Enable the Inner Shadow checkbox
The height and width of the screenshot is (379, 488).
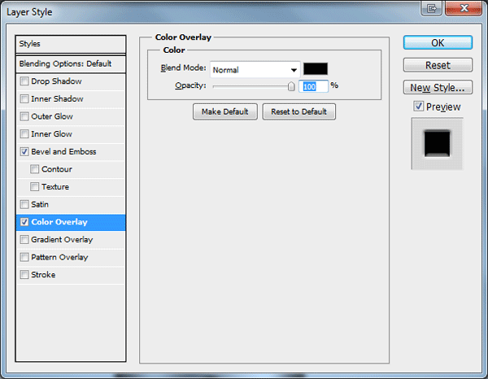pos(24,99)
